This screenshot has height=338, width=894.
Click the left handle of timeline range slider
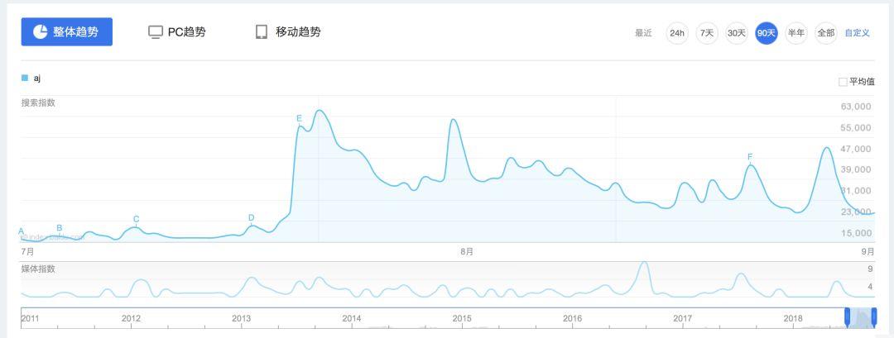click(x=847, y=317)
